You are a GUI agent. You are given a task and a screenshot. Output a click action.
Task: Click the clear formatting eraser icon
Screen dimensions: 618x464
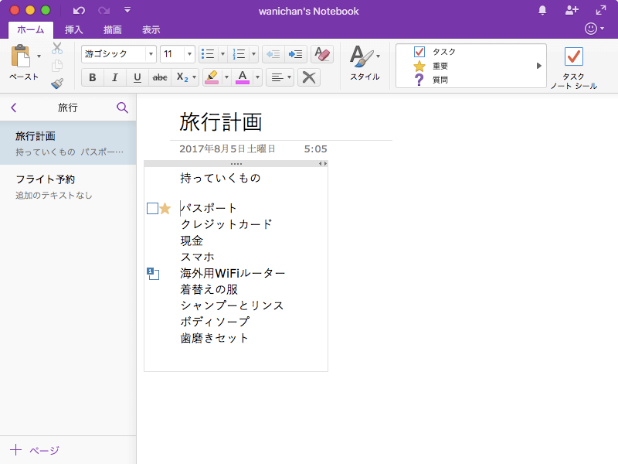[322, 54]
